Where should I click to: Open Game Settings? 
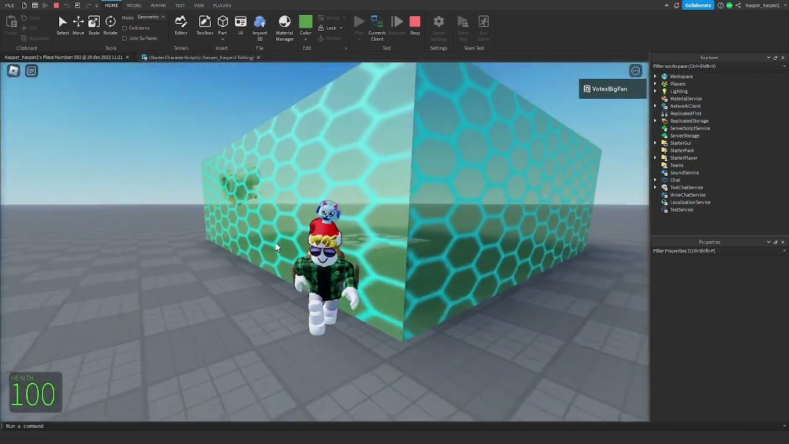click(438, 28)
